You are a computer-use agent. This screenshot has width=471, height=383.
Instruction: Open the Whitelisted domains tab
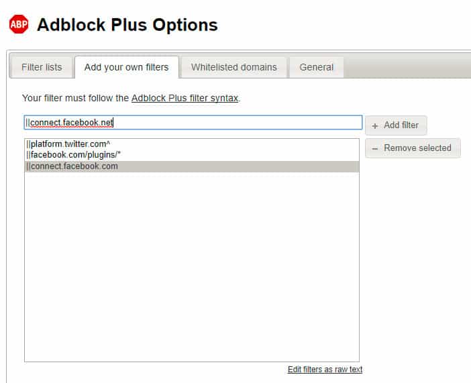click(234, 67)
